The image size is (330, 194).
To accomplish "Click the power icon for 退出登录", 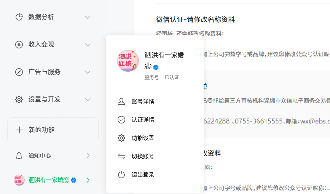I will coord(121,175).
